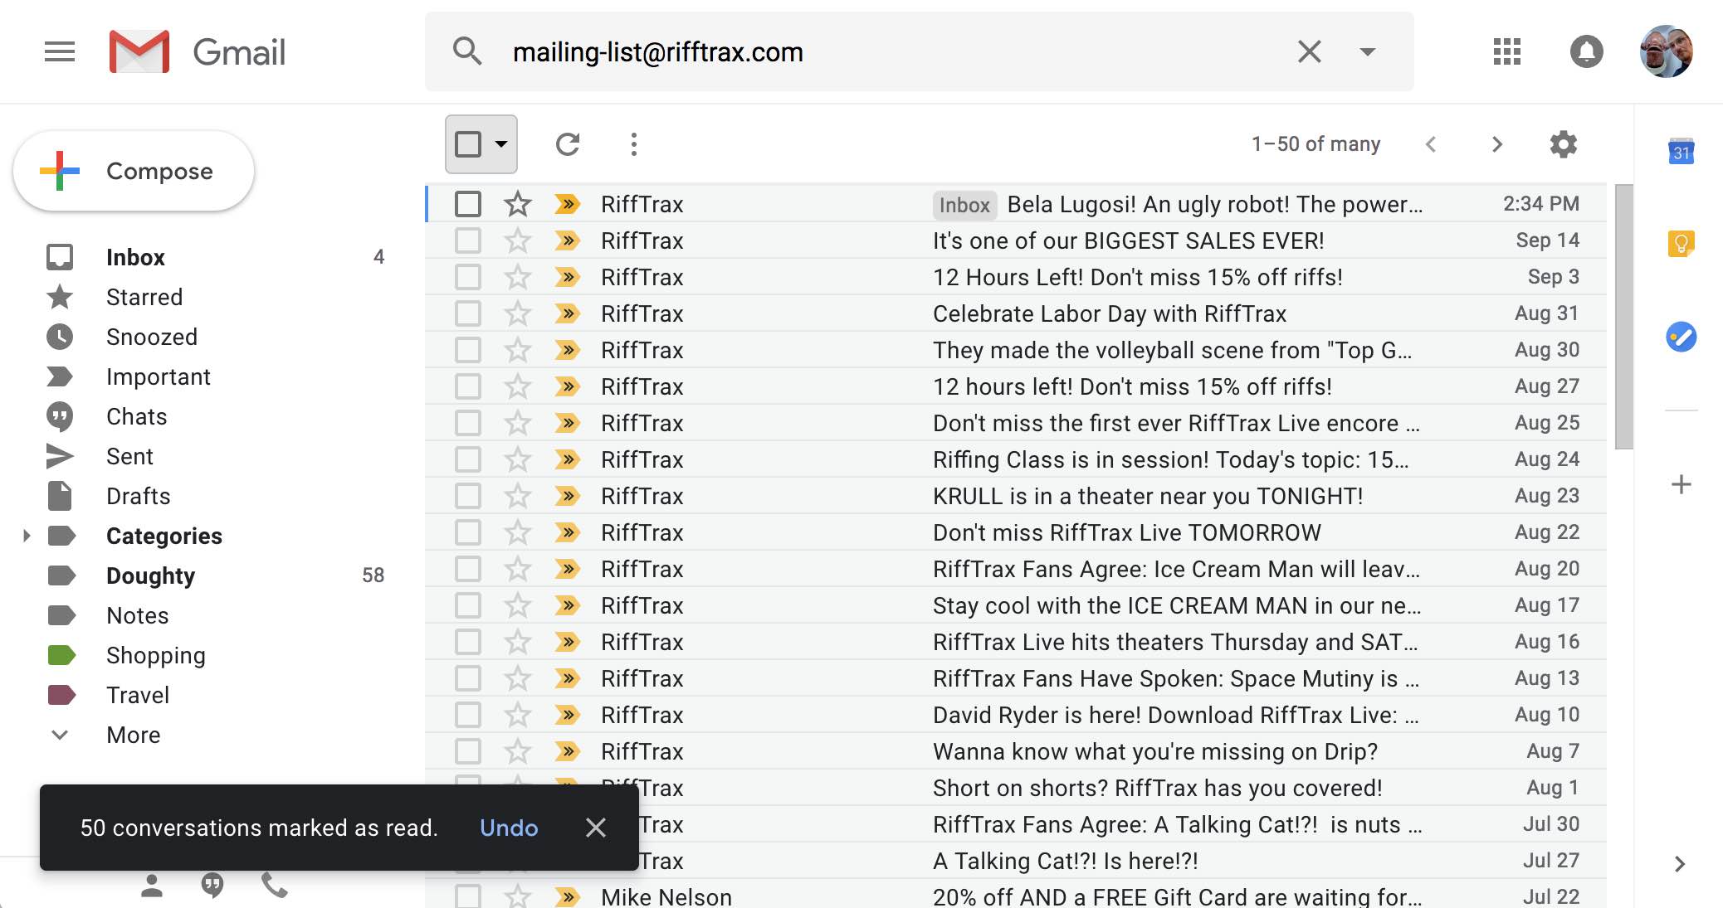Viewport: 1723px width, 908px height.
Task: Select the Drip email checkbox
Action: click(x=468, y=751)
